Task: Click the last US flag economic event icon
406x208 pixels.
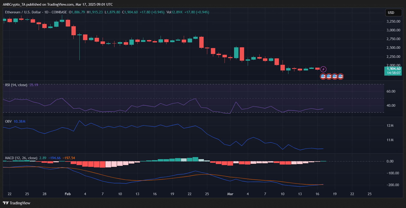Action: (x=341, y=76)
